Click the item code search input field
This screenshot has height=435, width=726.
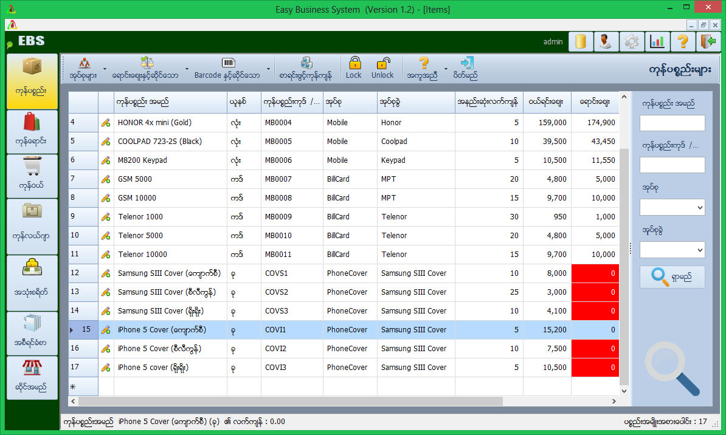click(x=672, y=165)
